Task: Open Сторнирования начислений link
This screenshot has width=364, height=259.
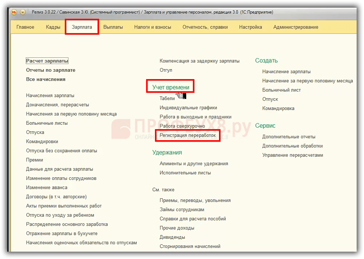Action: (x=190, y=246)
